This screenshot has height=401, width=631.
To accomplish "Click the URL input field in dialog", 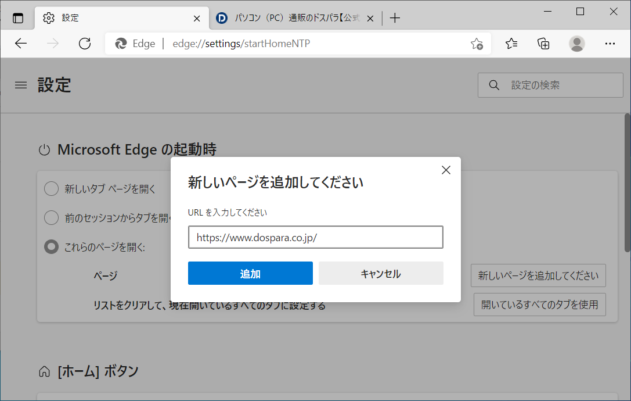I will tap(316, 237).
